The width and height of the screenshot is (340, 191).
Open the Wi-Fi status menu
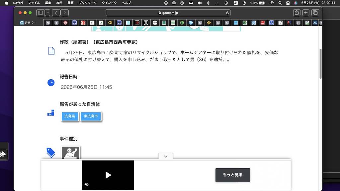click(272, 3)
